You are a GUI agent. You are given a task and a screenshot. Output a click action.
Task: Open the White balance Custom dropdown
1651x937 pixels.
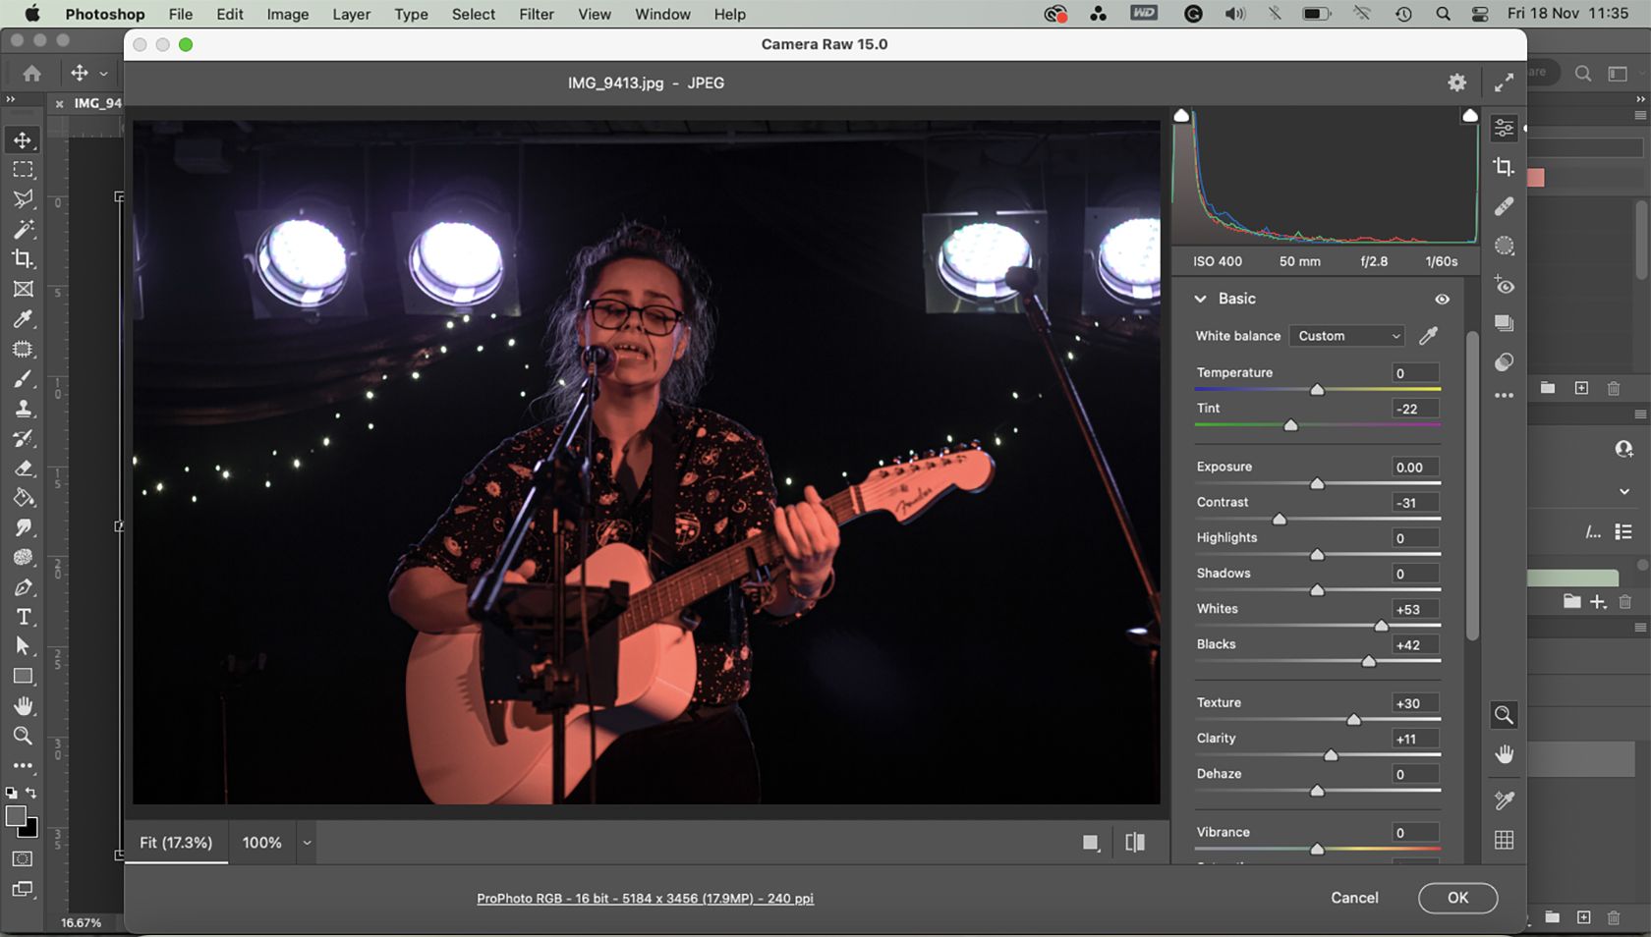[1347, 336]
